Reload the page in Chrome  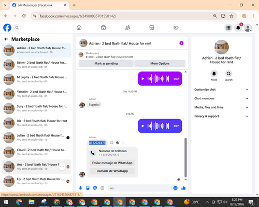(x=24, y=16)
